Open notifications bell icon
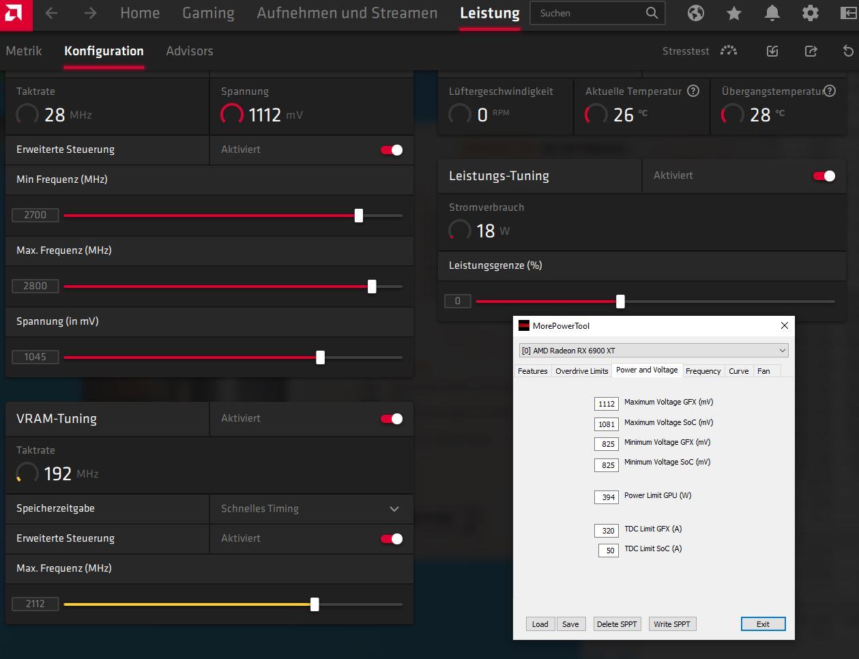 tap(772, 13)
